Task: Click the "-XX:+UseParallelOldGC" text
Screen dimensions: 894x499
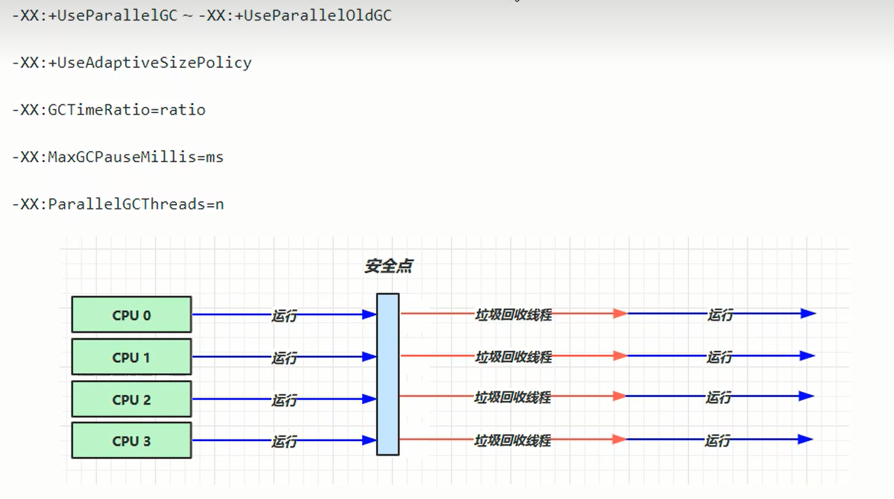Action: 296,15
